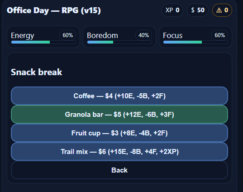Click the Focus progress bar
The image size is (243, 192).
pos(195,42)
